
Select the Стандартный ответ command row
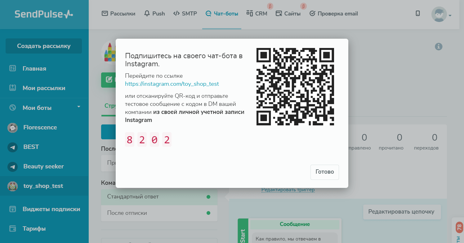159,197
